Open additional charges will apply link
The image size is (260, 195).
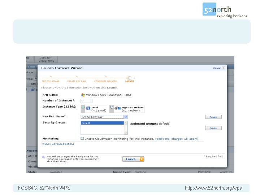(x=177, y=139)
